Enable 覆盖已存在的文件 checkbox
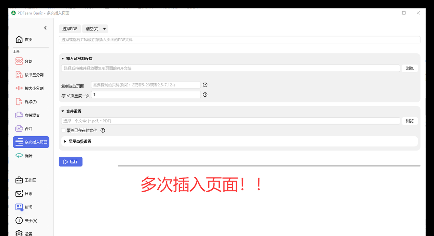 pyautogui.click(x=63, y=130)
